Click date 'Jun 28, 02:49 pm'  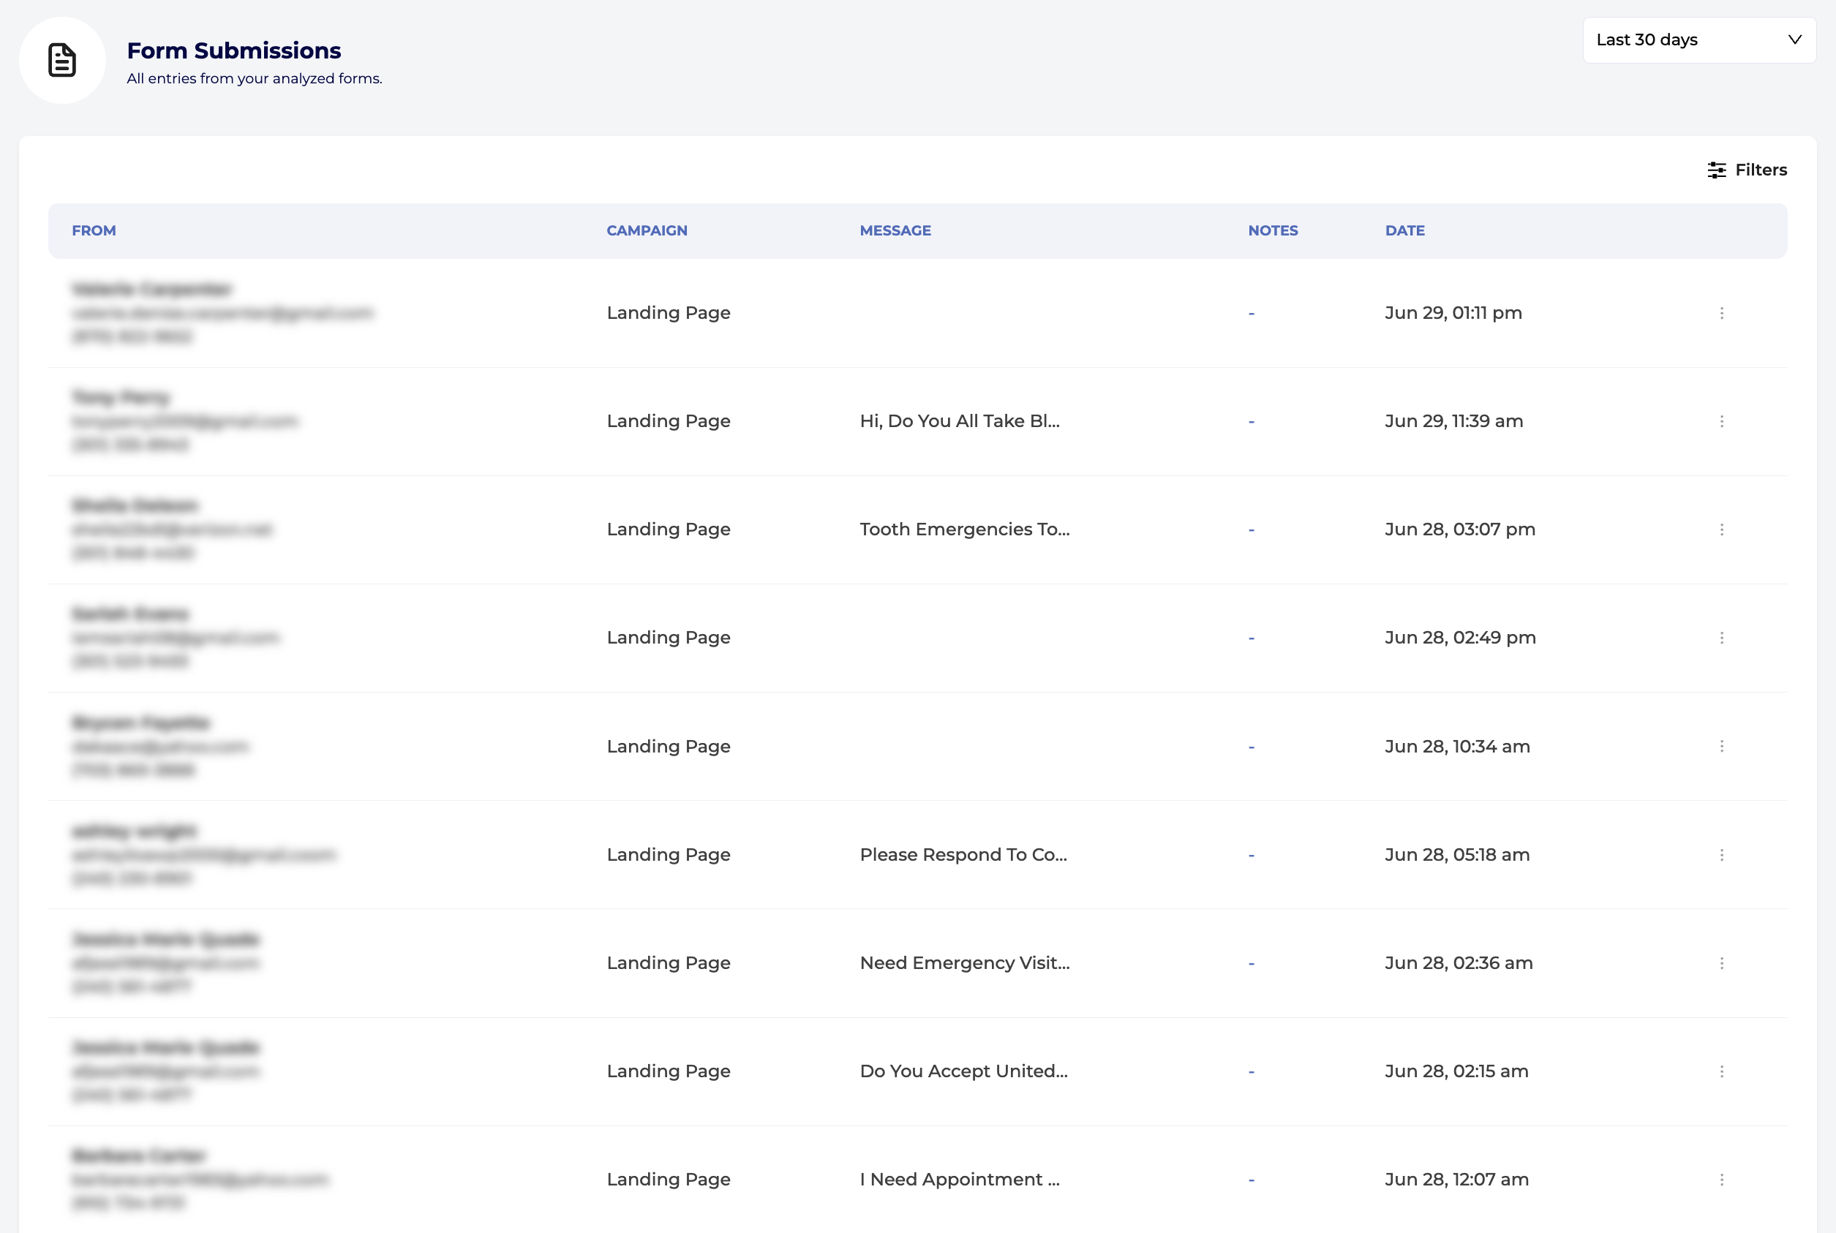click(1460, 638)
